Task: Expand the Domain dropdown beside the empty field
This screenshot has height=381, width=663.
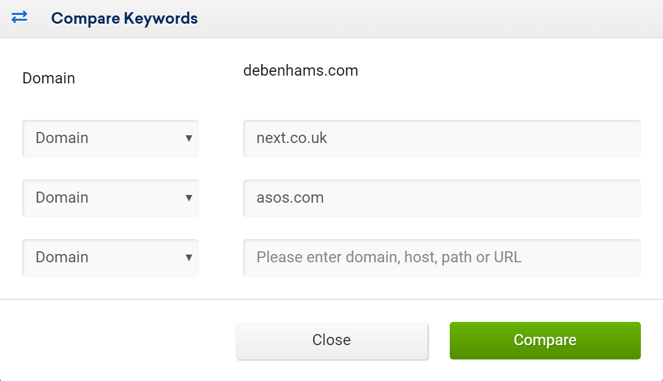Action: pos(110,257)
